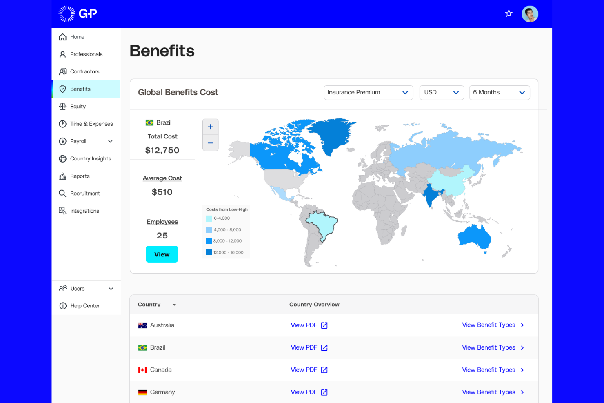Viewport: 604px width, 403px height.
Task: Open the Home sidebar section
Action: click(x=78, y=37)
